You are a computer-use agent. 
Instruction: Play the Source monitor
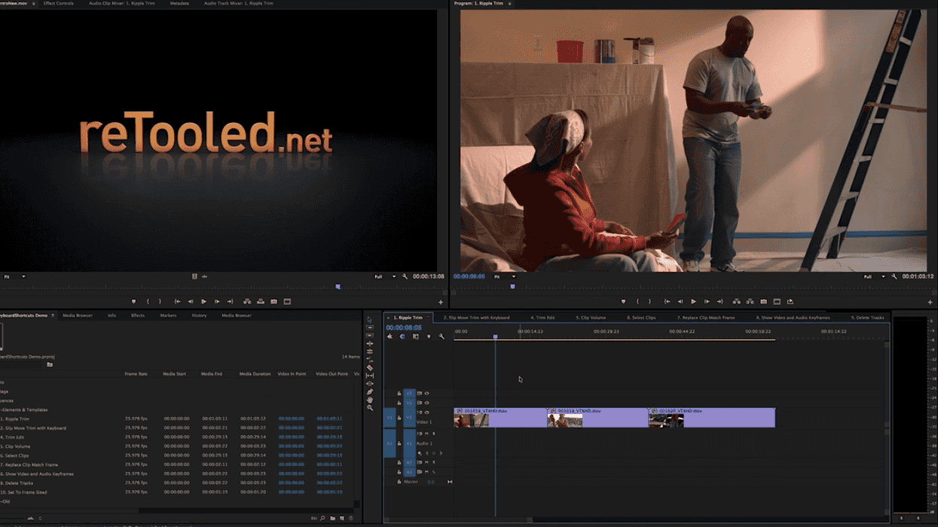tap(203, 302)
